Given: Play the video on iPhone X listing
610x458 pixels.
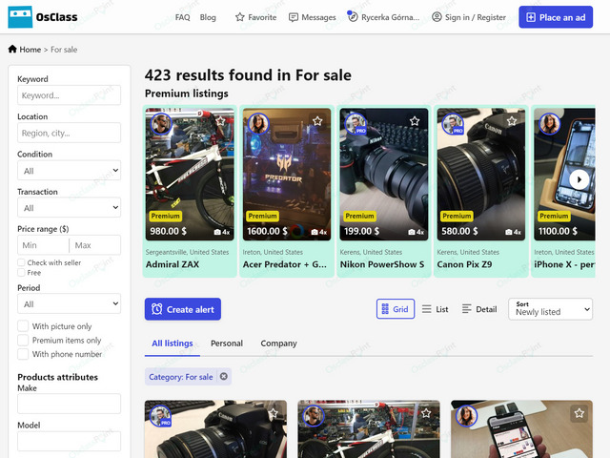Looking at the screenshot, I should pos(579,179).
